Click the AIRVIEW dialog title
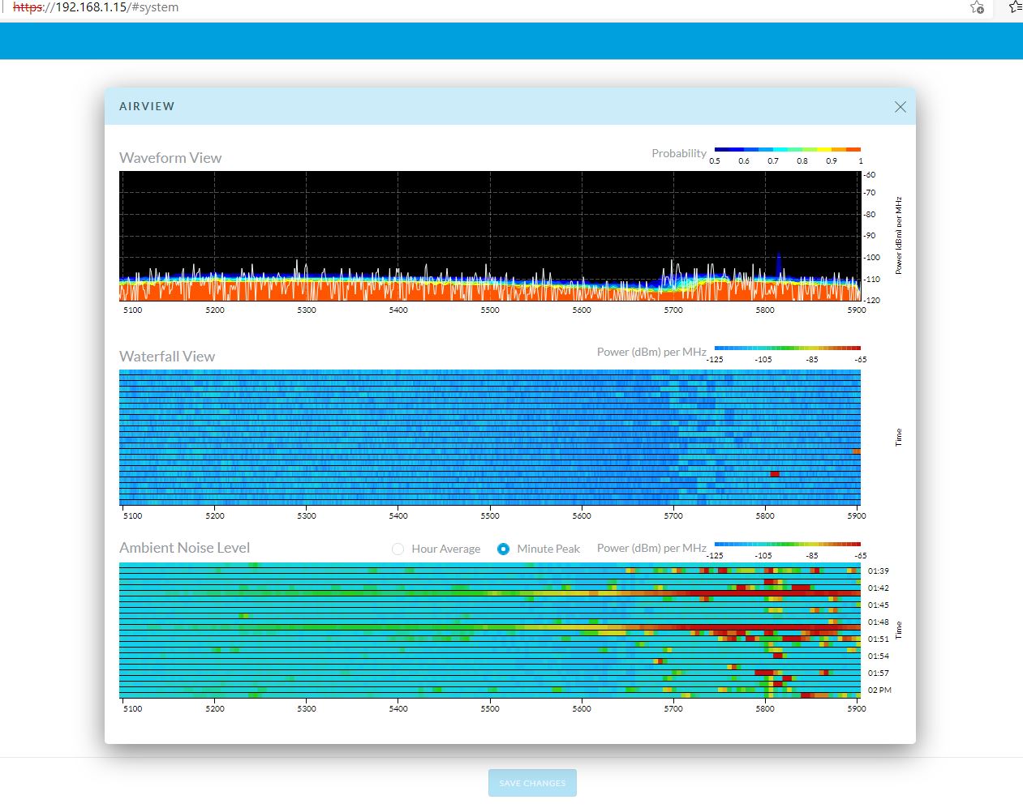 147,106
